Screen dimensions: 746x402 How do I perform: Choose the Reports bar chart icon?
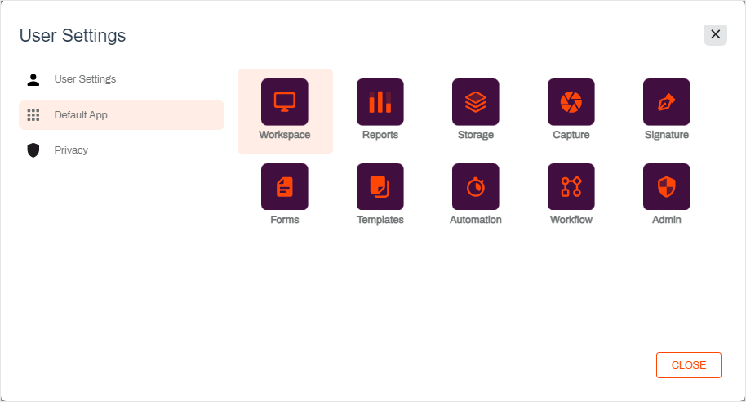click(x=380, y=102)
